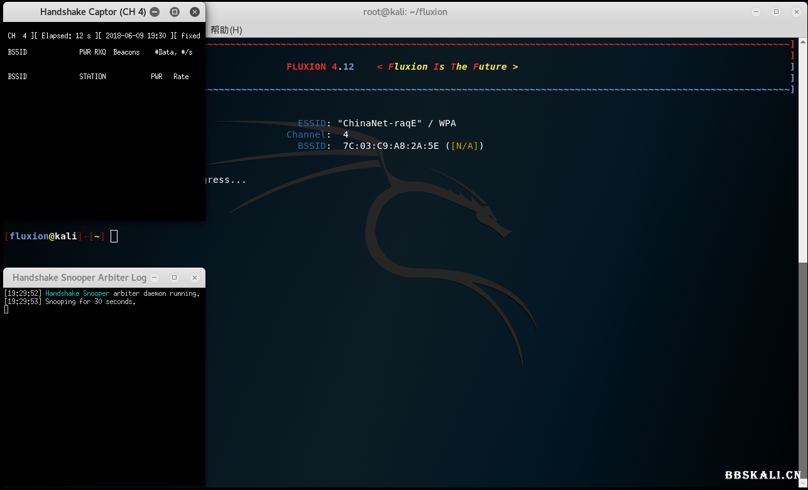The height and width of the screenshot is (490, 808).
Task: Minimize the Handshake Captor window
Action: 155,12
